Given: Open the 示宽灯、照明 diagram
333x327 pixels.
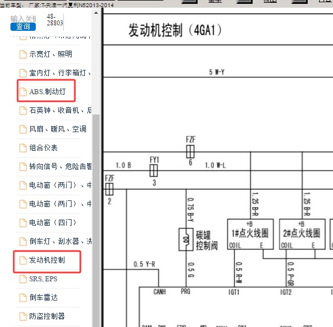Looking at the screenshot, I should pyautogui.click(x=51, y=54).
